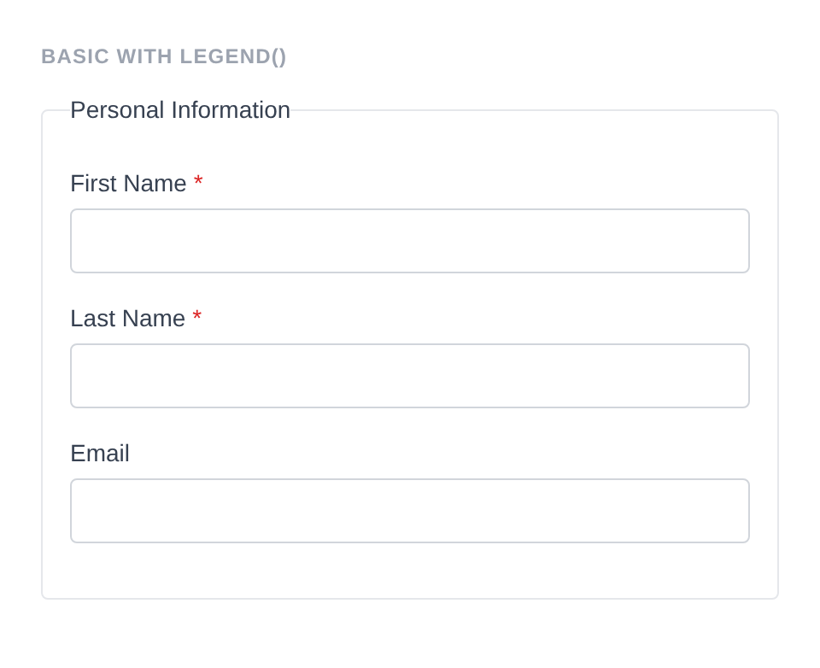Select the empty box under Email

coord(410,511)
